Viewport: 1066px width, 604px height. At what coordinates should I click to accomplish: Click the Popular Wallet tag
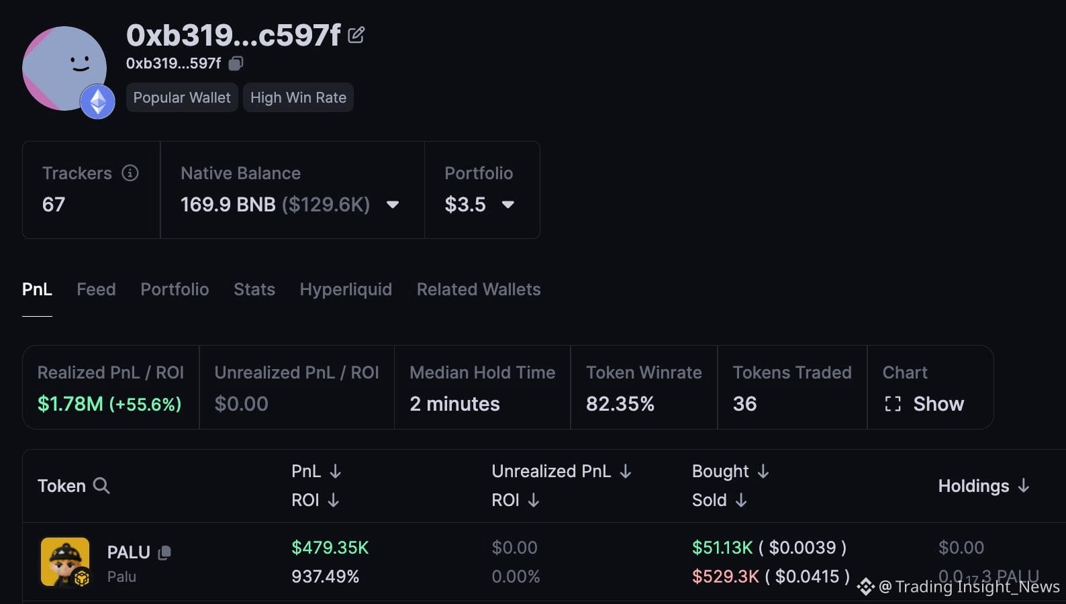tap(182, 97)
